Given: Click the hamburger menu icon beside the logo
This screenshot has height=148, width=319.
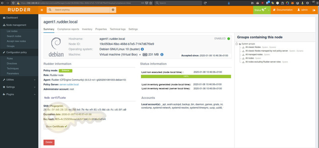Looking at the screenshot, I should 42,10.
